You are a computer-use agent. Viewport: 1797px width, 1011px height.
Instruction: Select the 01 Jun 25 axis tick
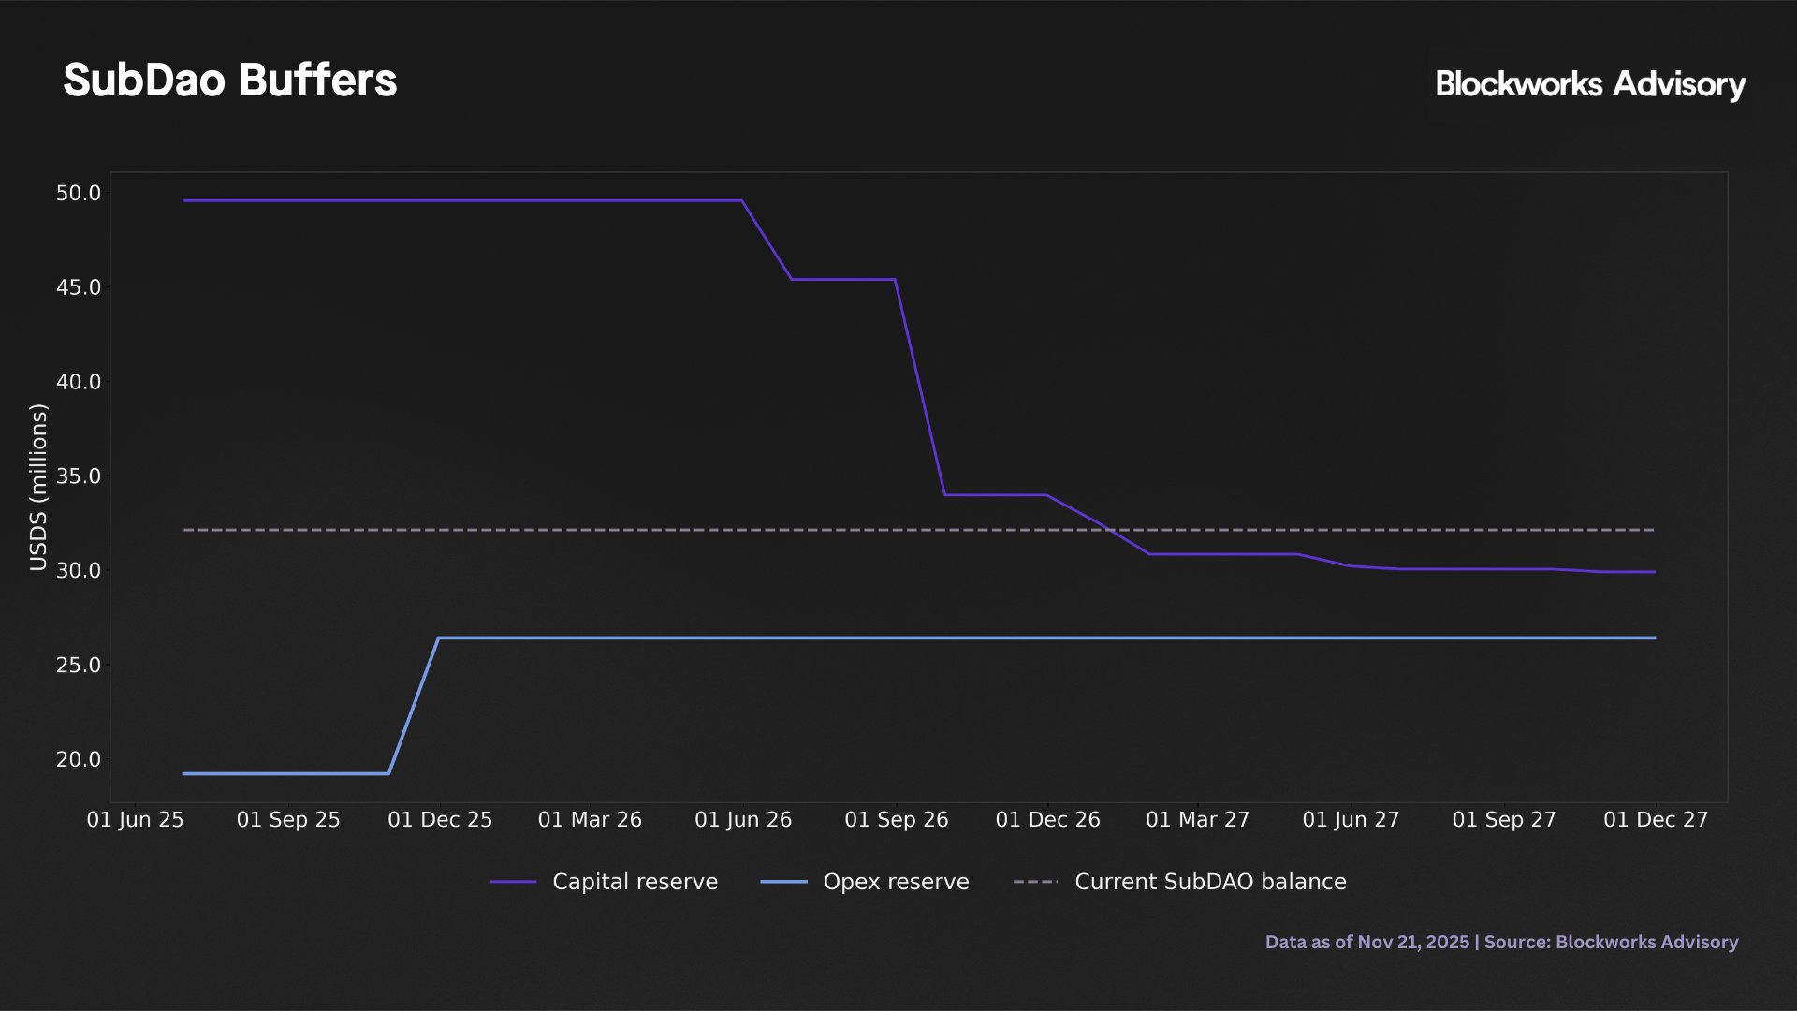(x=136, y=820)
